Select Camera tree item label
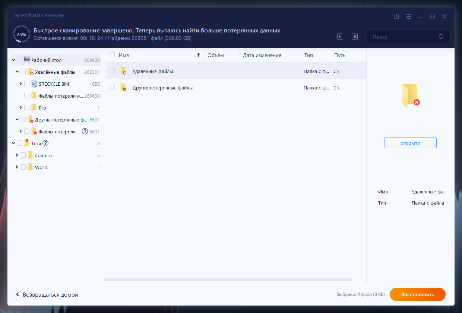This screenshot has height=313, width=462. point(43,155)
